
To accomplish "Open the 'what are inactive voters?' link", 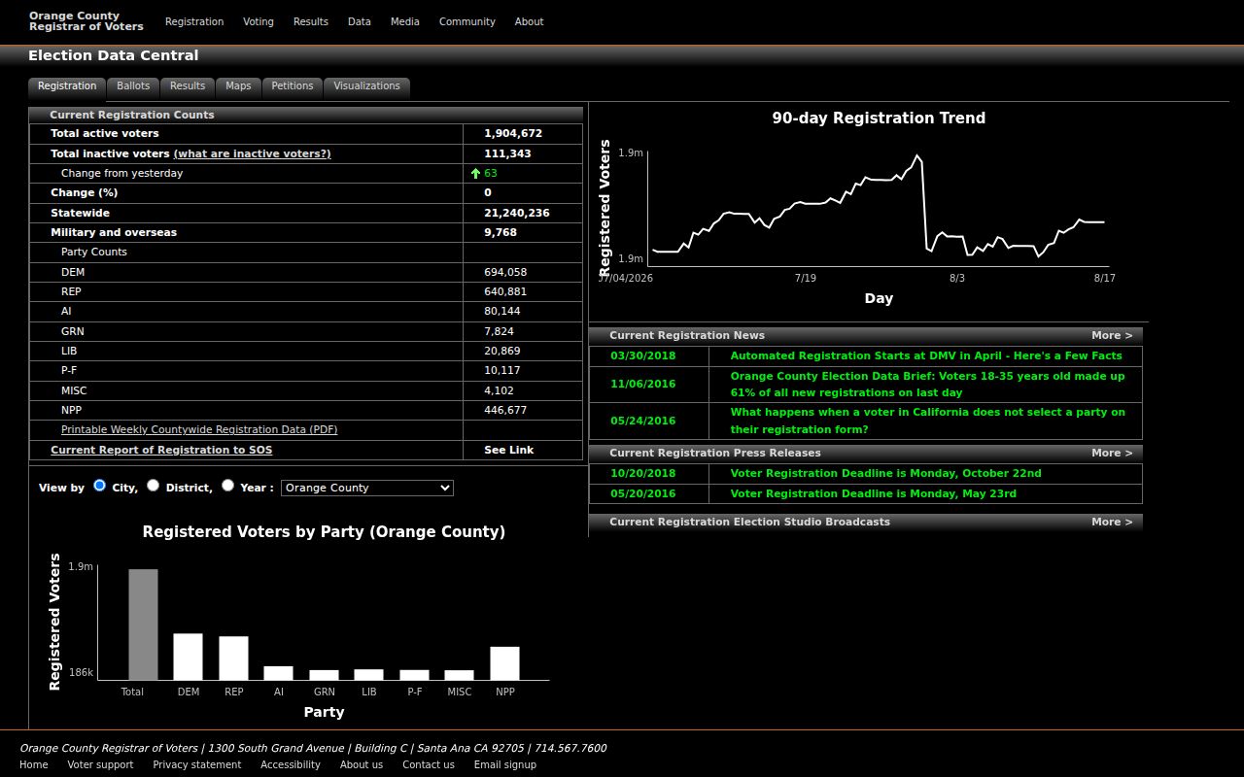I will point(253,153).
